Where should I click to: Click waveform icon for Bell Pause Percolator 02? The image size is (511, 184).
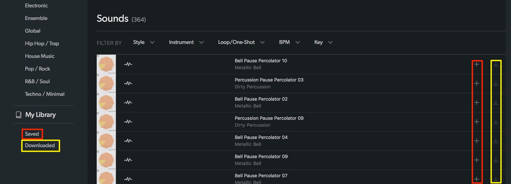pyautogui.click(x=128, y=102)
